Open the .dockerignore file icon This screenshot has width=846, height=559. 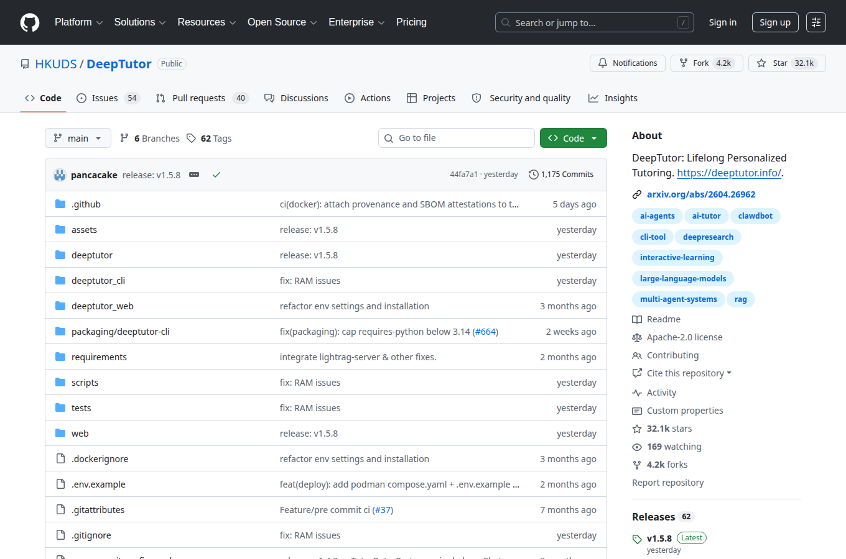pos(60,458)
